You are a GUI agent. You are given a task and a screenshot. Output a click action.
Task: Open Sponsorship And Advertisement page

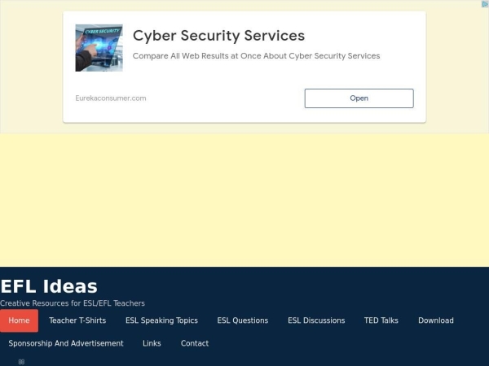pyautogui.click(x=66, y=343)
